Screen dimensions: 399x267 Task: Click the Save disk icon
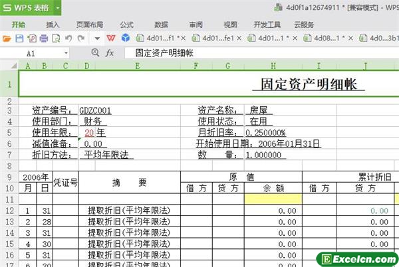[20, 39]
